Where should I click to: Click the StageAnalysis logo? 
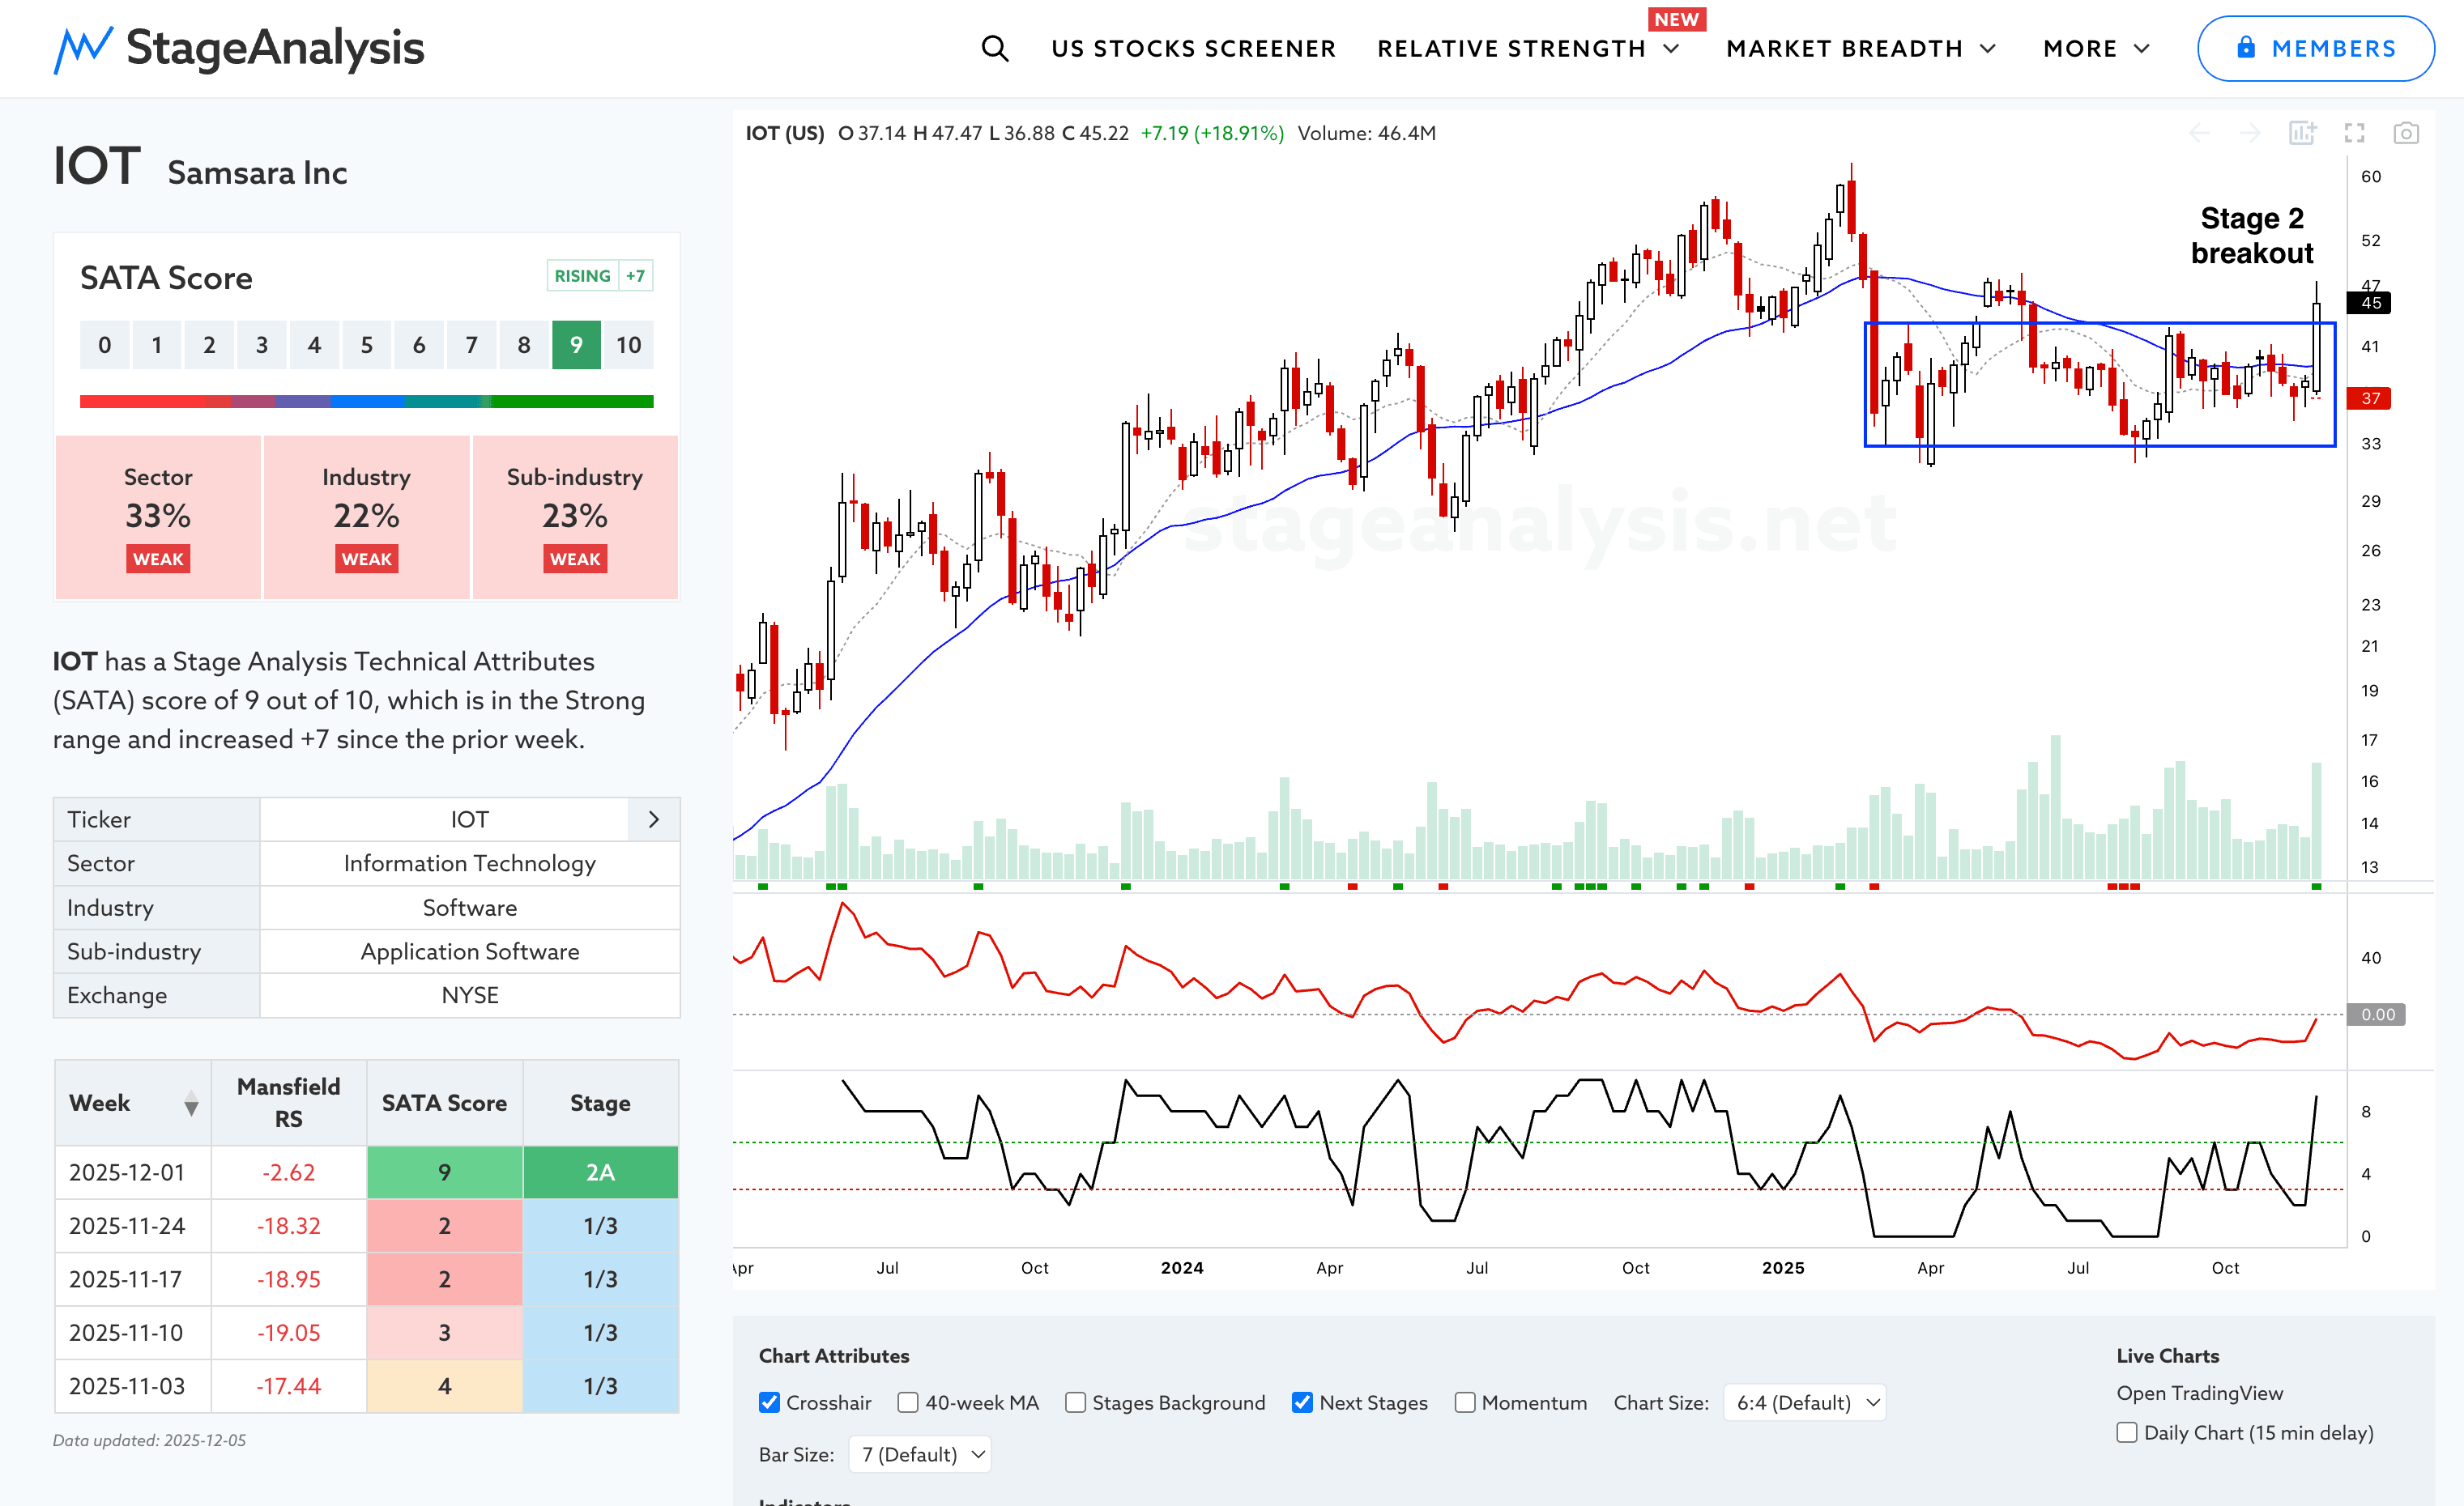[239, 48]
